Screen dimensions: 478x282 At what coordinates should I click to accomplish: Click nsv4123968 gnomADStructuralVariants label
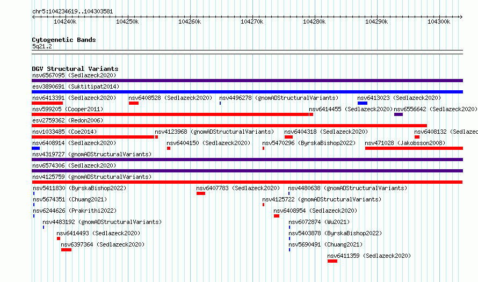pyautogui.click(x=214, y=132)
